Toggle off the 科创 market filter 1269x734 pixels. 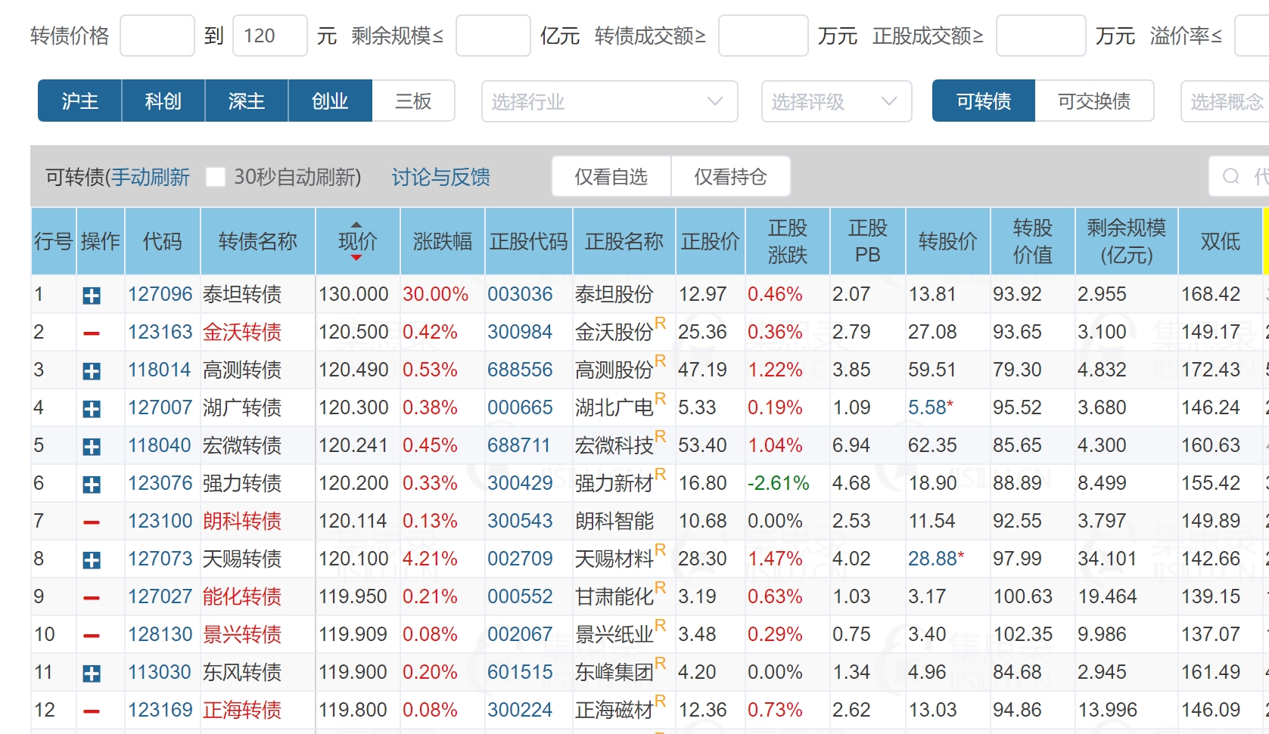tap(163, 101)
